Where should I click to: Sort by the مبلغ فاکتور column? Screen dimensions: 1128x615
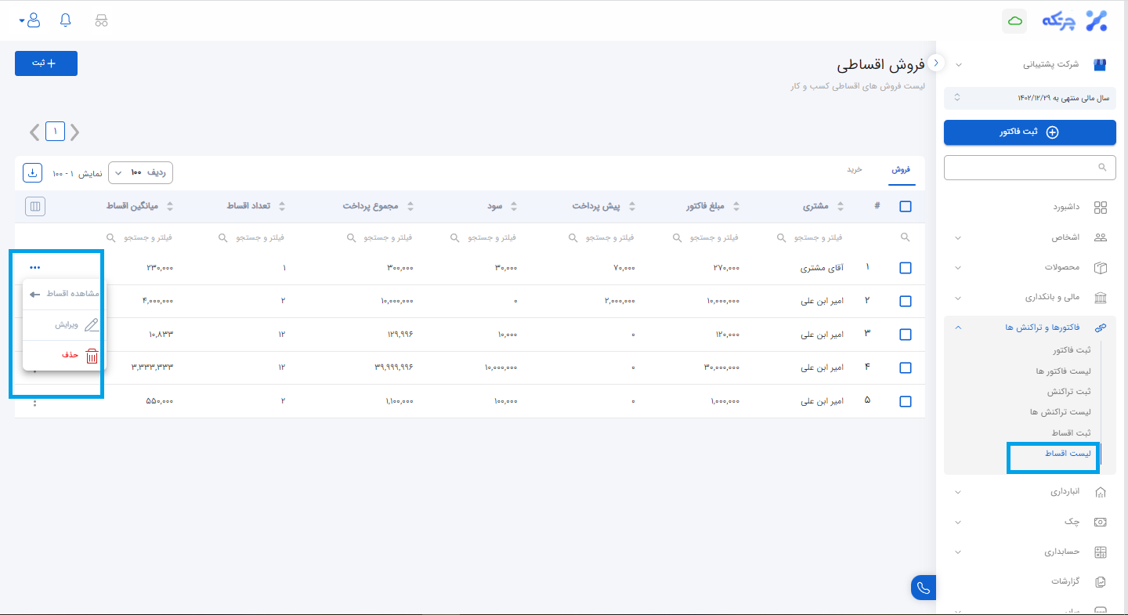(x=711, y=207)
